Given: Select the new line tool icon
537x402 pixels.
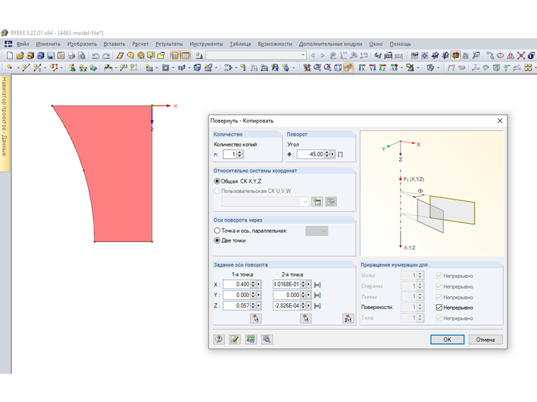Looking at the screenshot, I should [26, 67].
